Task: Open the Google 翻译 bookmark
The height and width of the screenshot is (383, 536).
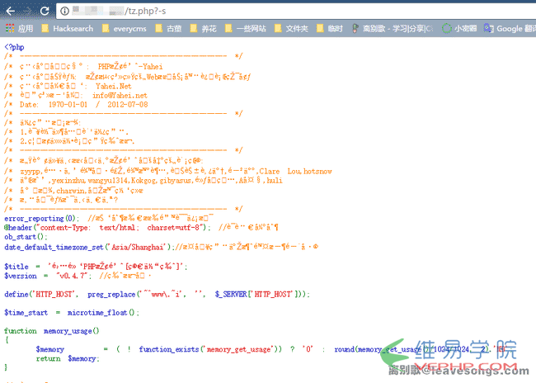Action: (x=510, y=28)
